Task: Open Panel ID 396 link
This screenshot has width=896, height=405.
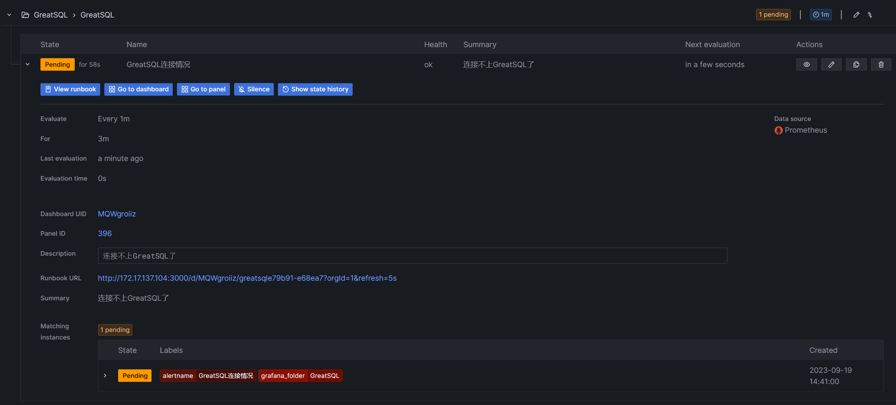Action: [105, 234]
